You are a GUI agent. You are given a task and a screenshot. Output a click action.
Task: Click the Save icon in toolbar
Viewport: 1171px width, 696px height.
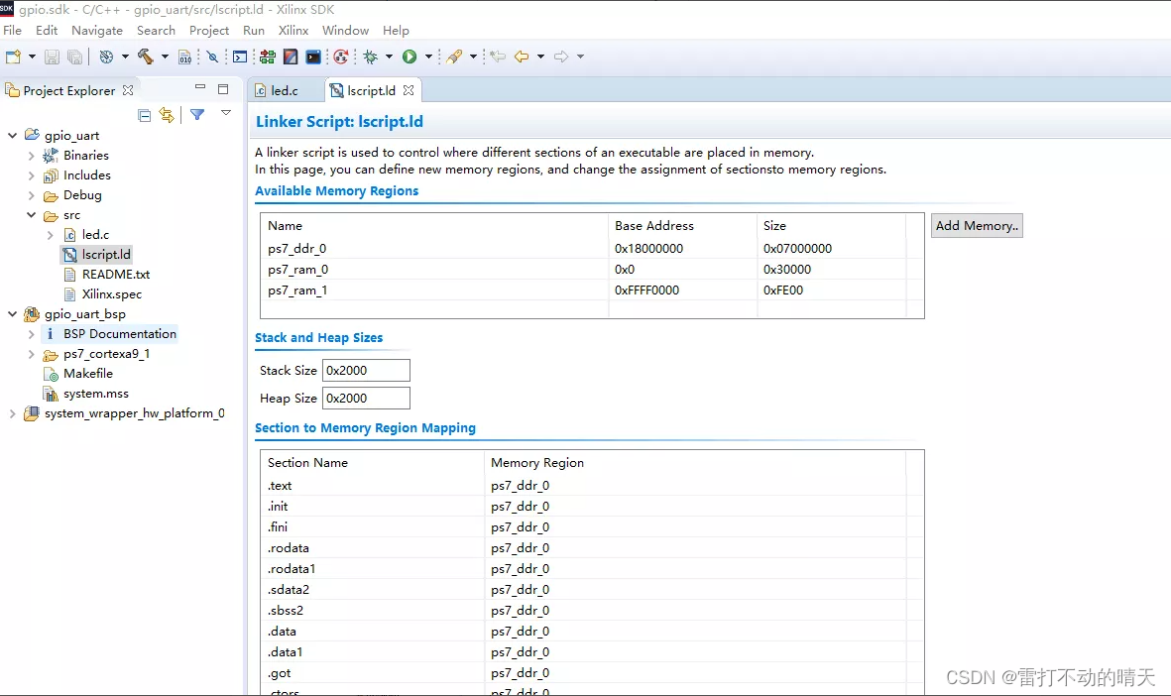point(53,57)
